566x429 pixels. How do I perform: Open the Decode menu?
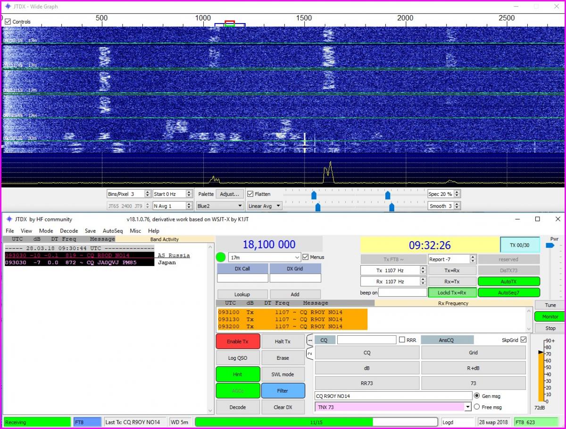pyautogui.click(x=69, y=231)
